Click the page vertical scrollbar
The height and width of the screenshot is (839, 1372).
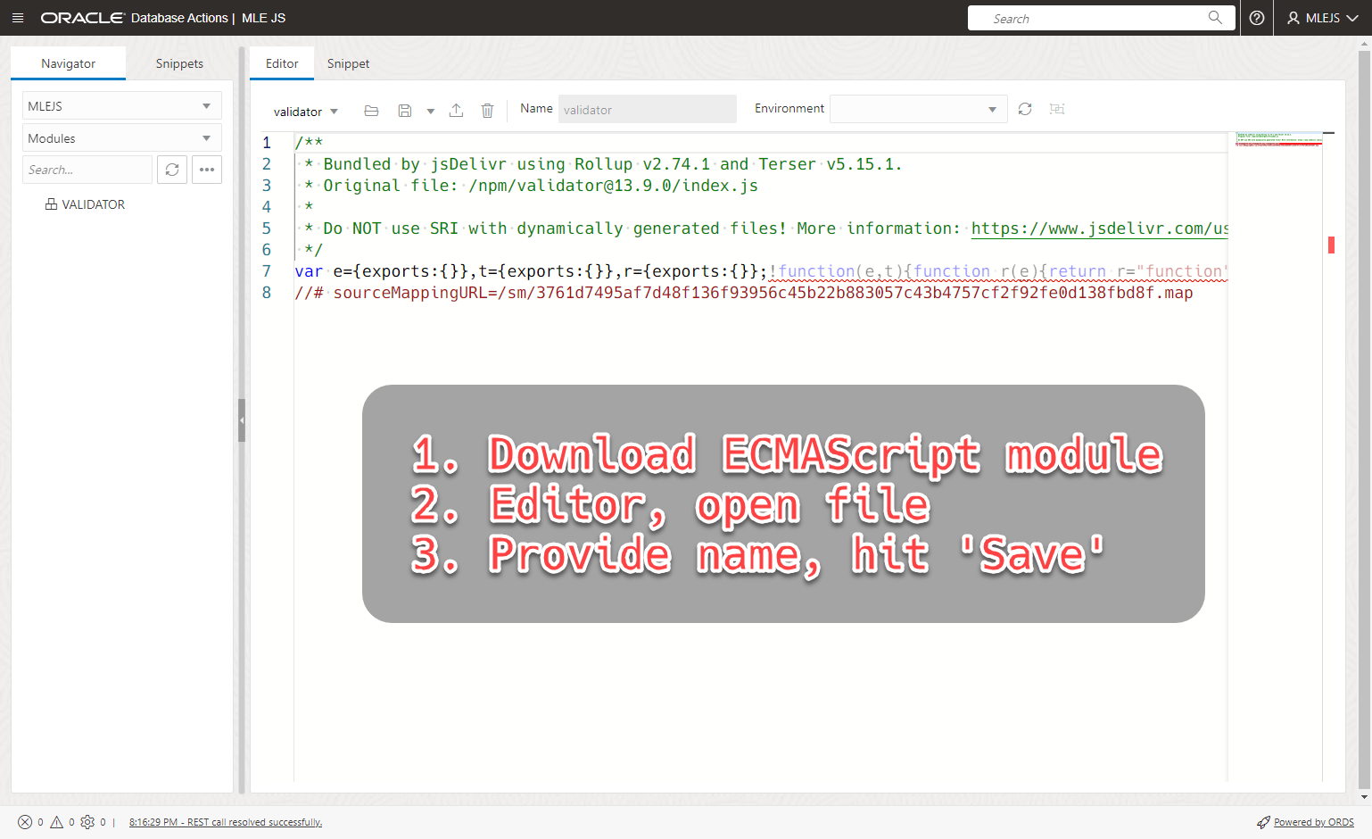click(1364, 420)
